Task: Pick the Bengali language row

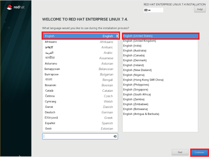Action: 80,80
